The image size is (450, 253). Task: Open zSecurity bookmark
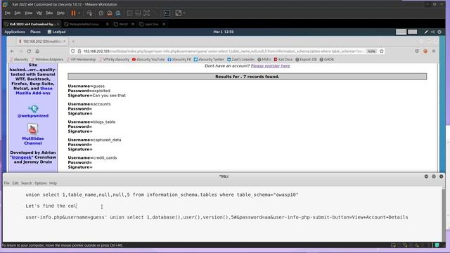[x=19, y=59]
